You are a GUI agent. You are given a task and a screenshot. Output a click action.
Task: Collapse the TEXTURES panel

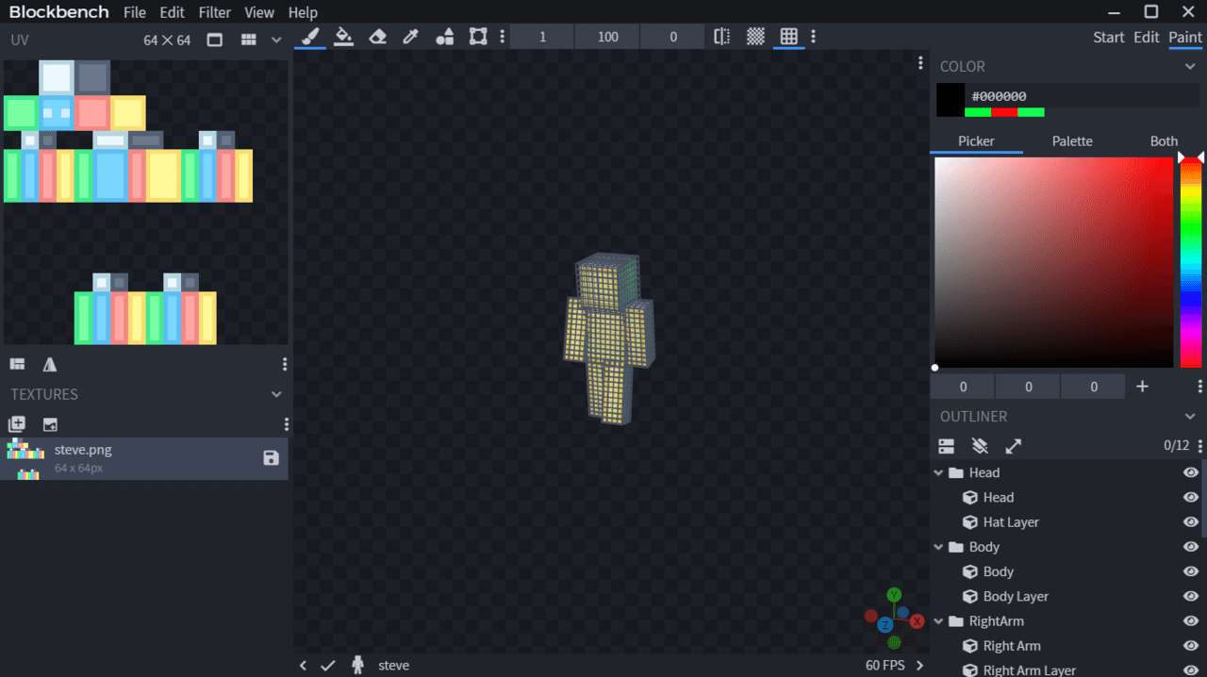click(x=276, y=394)
